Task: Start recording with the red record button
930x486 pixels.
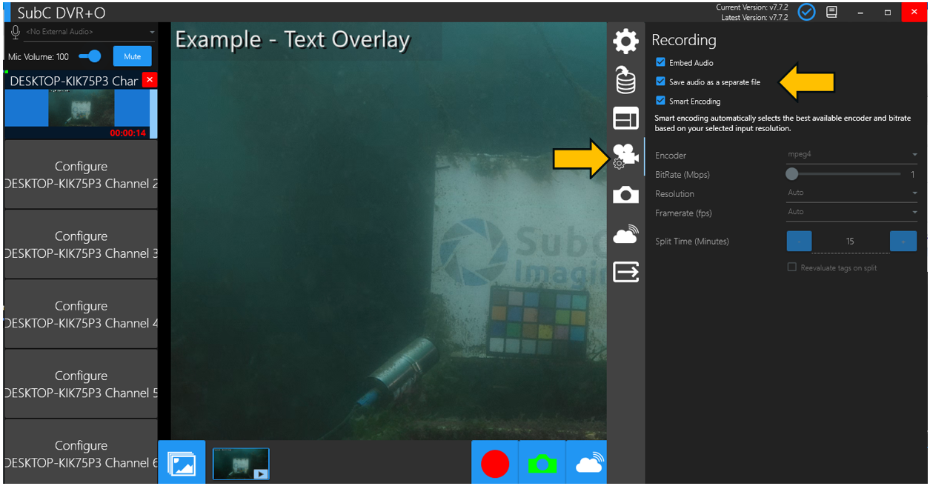Action: pyautogui.click(x=495, y=464)
